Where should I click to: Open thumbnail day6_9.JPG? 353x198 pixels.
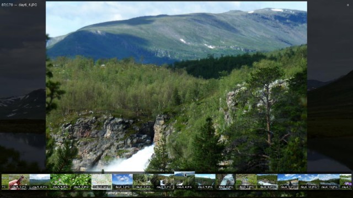tap(288, 182)
